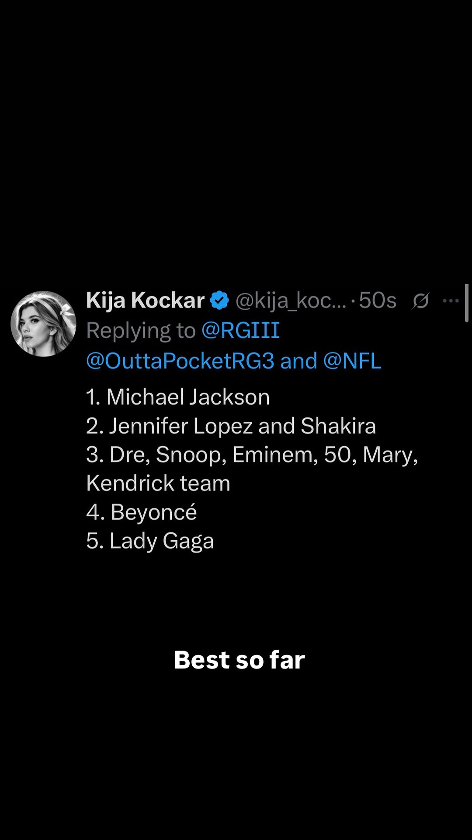Open the @OuttaPocketRG3 mention
The height and width of the screenshot is (840, 472).
[180, 361]
